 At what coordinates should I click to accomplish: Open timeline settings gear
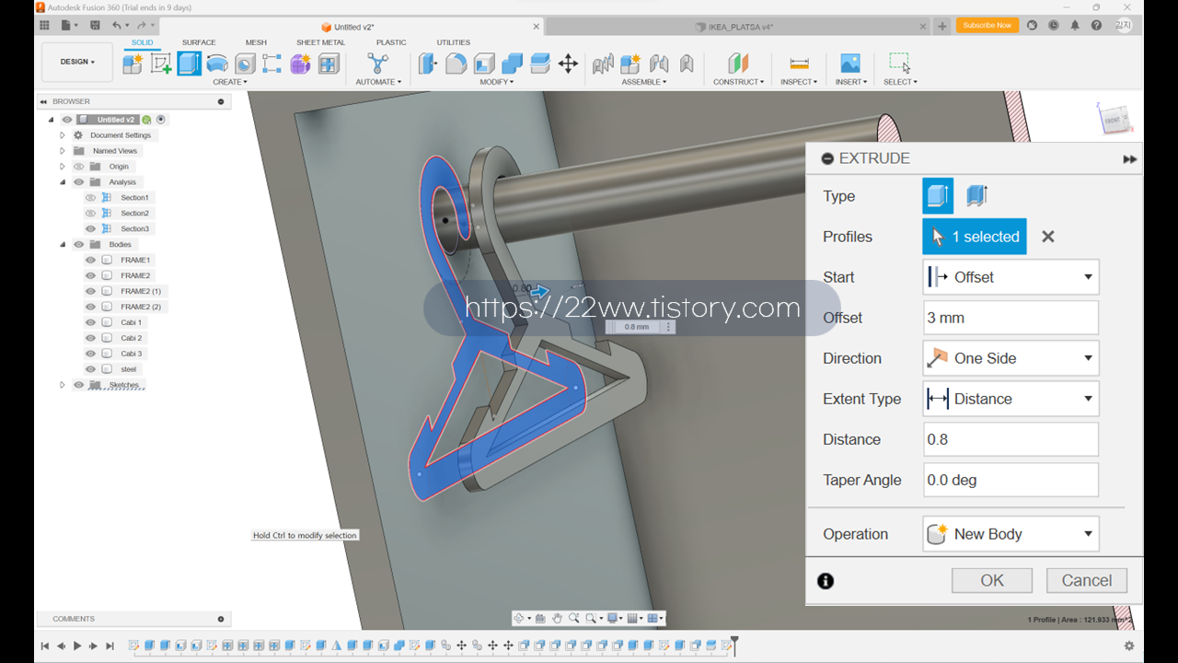point(1129,646)
